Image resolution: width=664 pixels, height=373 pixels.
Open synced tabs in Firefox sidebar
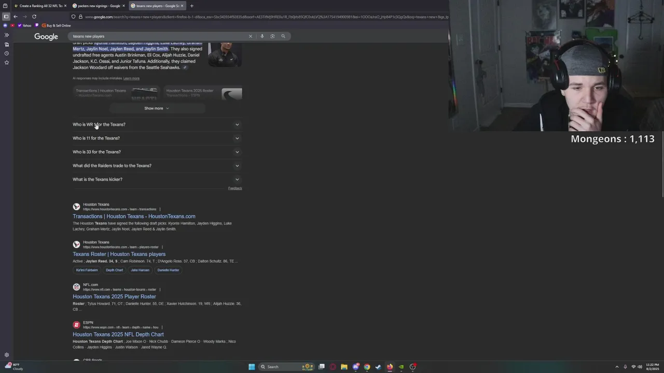click(7, 44)
